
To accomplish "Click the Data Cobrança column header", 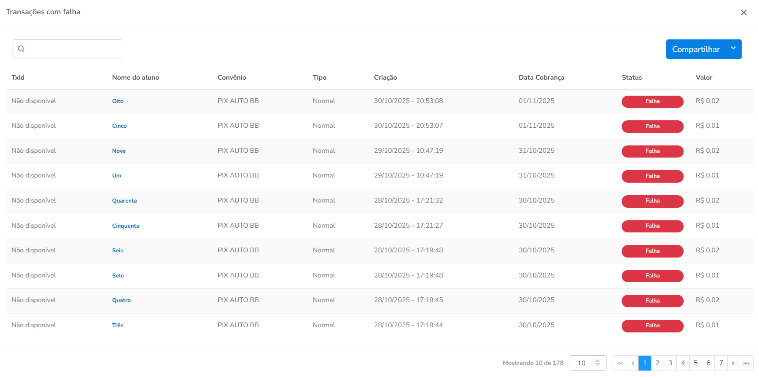I will click(541, 77).
